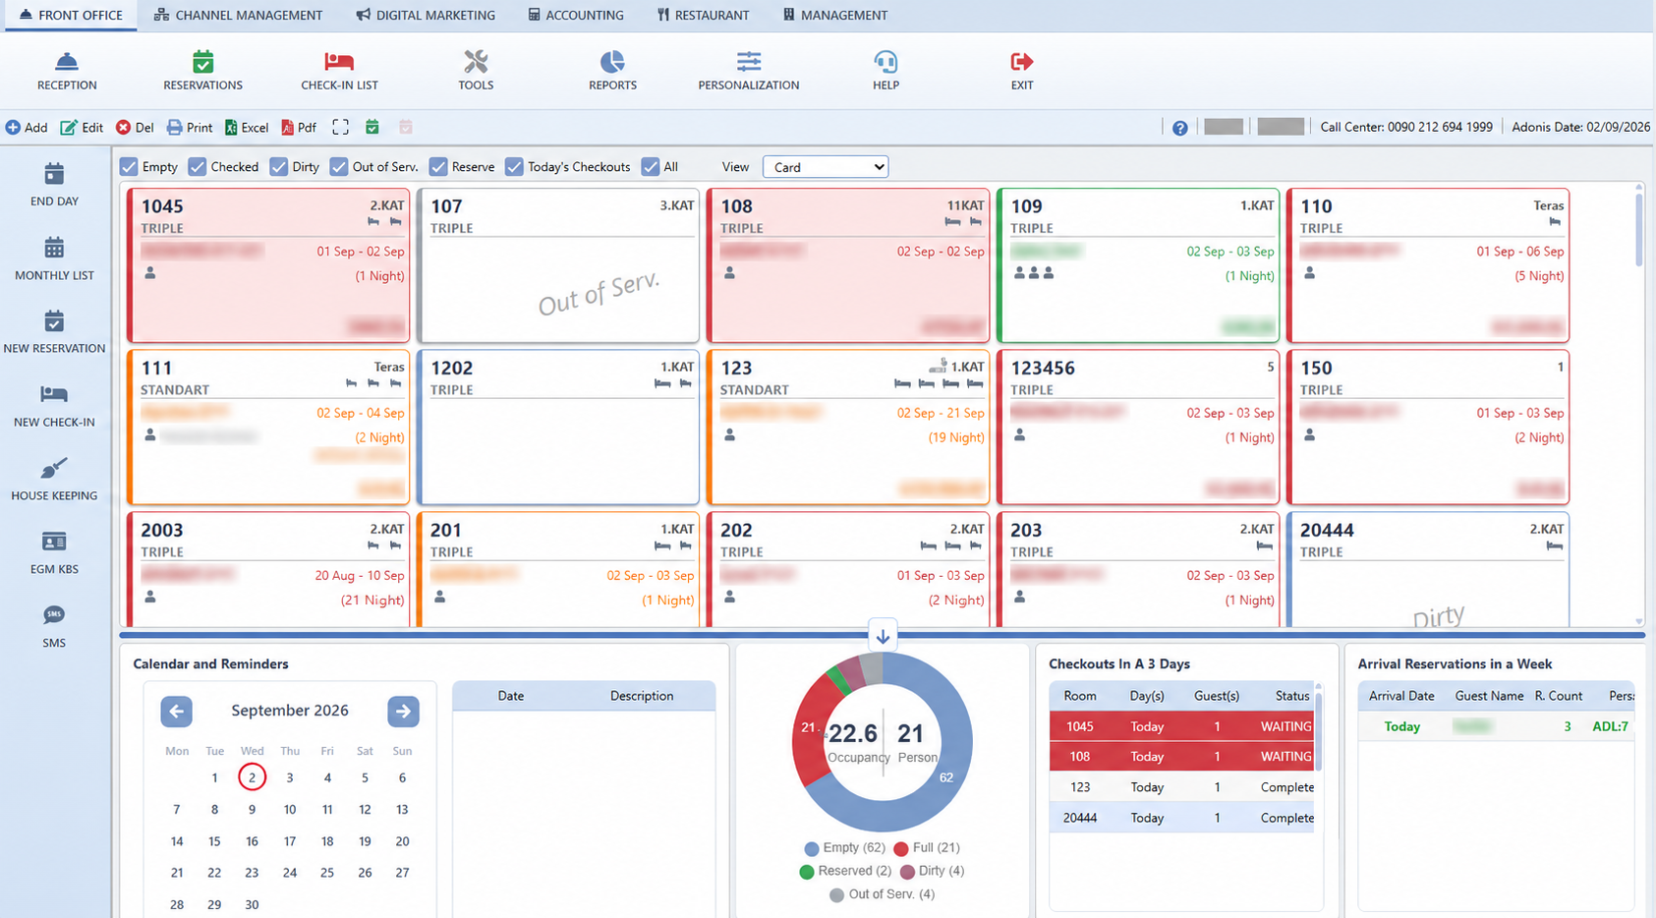Viewport: 1656px width, 918px height.
Task: Go to next month in calendar
Action: [x=403, y=711]
